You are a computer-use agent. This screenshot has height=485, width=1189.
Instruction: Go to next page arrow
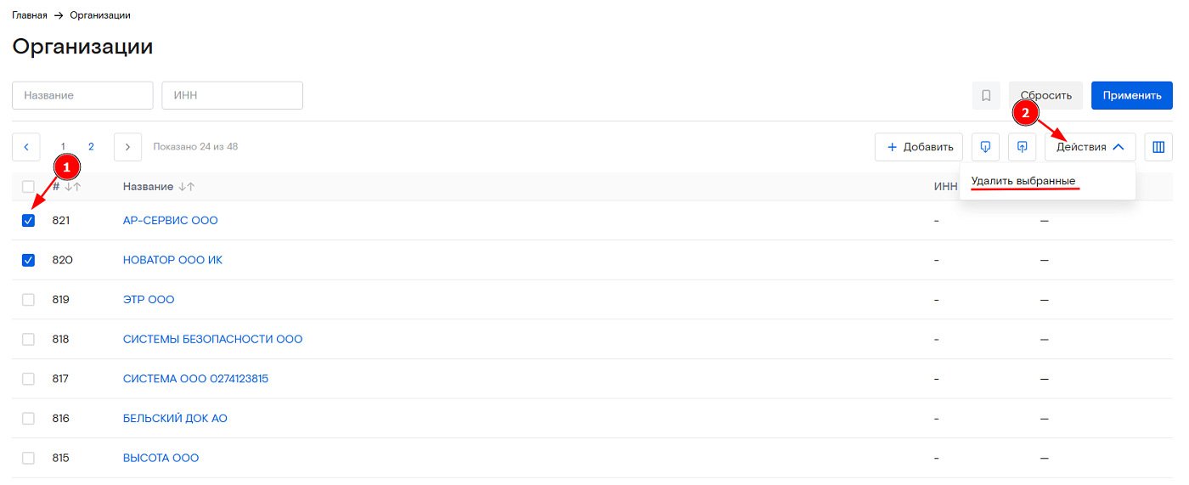[127, 147]
